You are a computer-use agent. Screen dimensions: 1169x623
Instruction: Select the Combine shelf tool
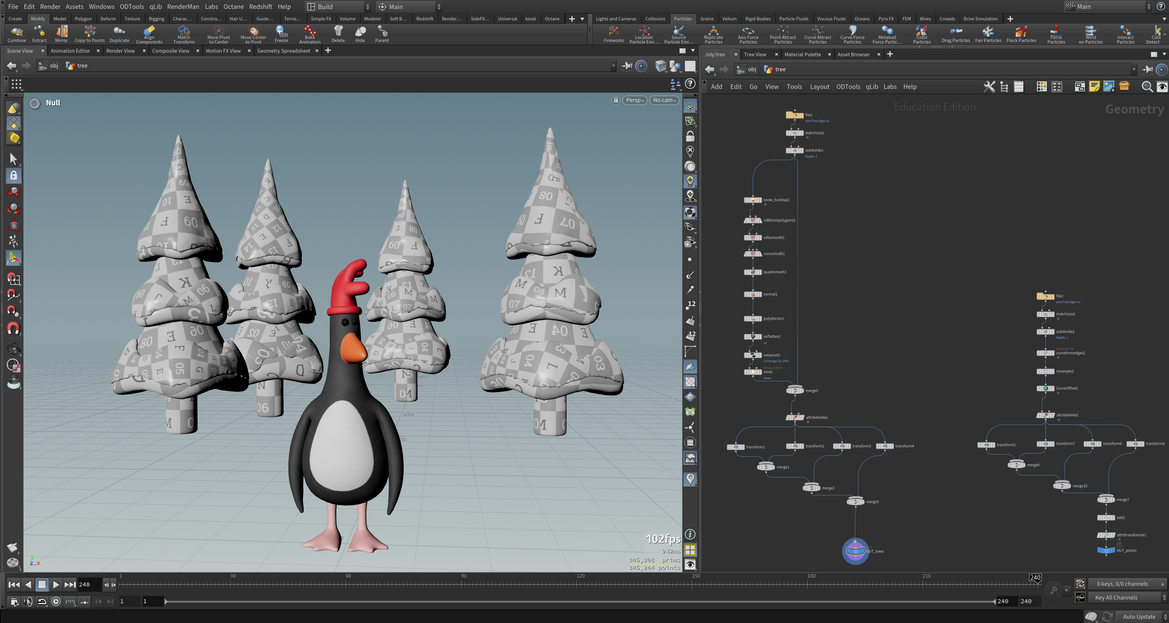(x=17, y=34)
